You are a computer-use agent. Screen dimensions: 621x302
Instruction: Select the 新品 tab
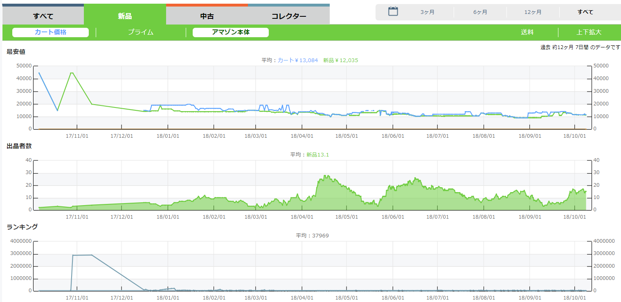125,16
